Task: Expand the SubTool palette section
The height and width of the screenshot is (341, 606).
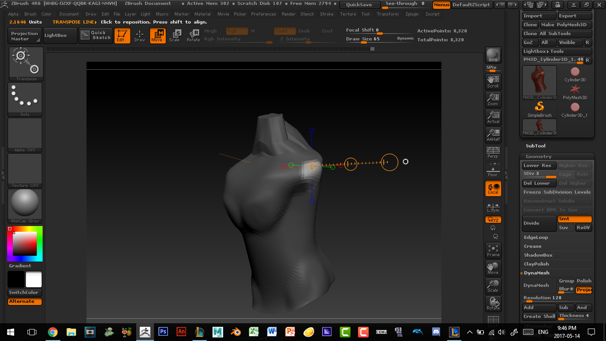Action: coord(535,146)
